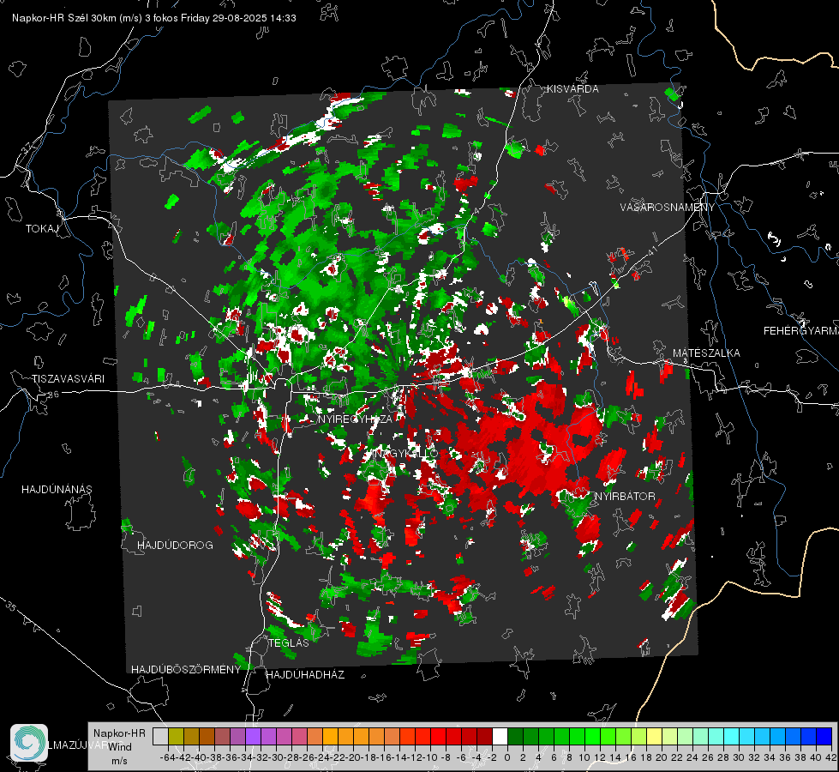Viewport: 839px width, 772px height.
Task: Click road number 36 near Tiszavasvári
Action: tap(53, 395)
